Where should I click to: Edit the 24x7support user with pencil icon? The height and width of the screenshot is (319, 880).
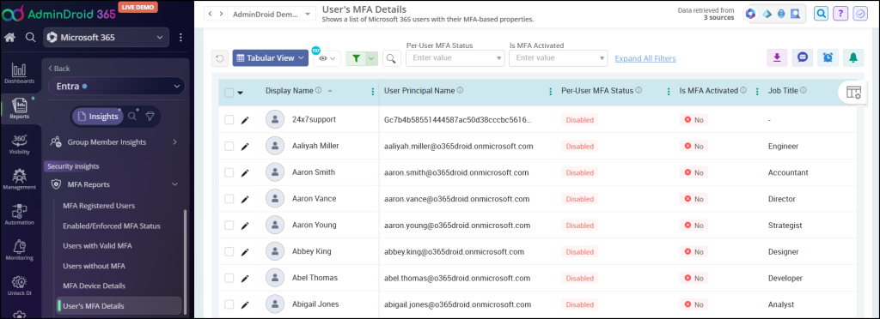244,120
